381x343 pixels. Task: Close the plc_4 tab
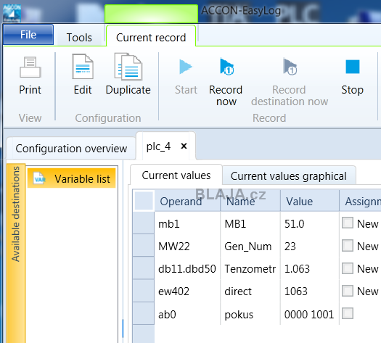pyautogui.click(x=184, y=146)
